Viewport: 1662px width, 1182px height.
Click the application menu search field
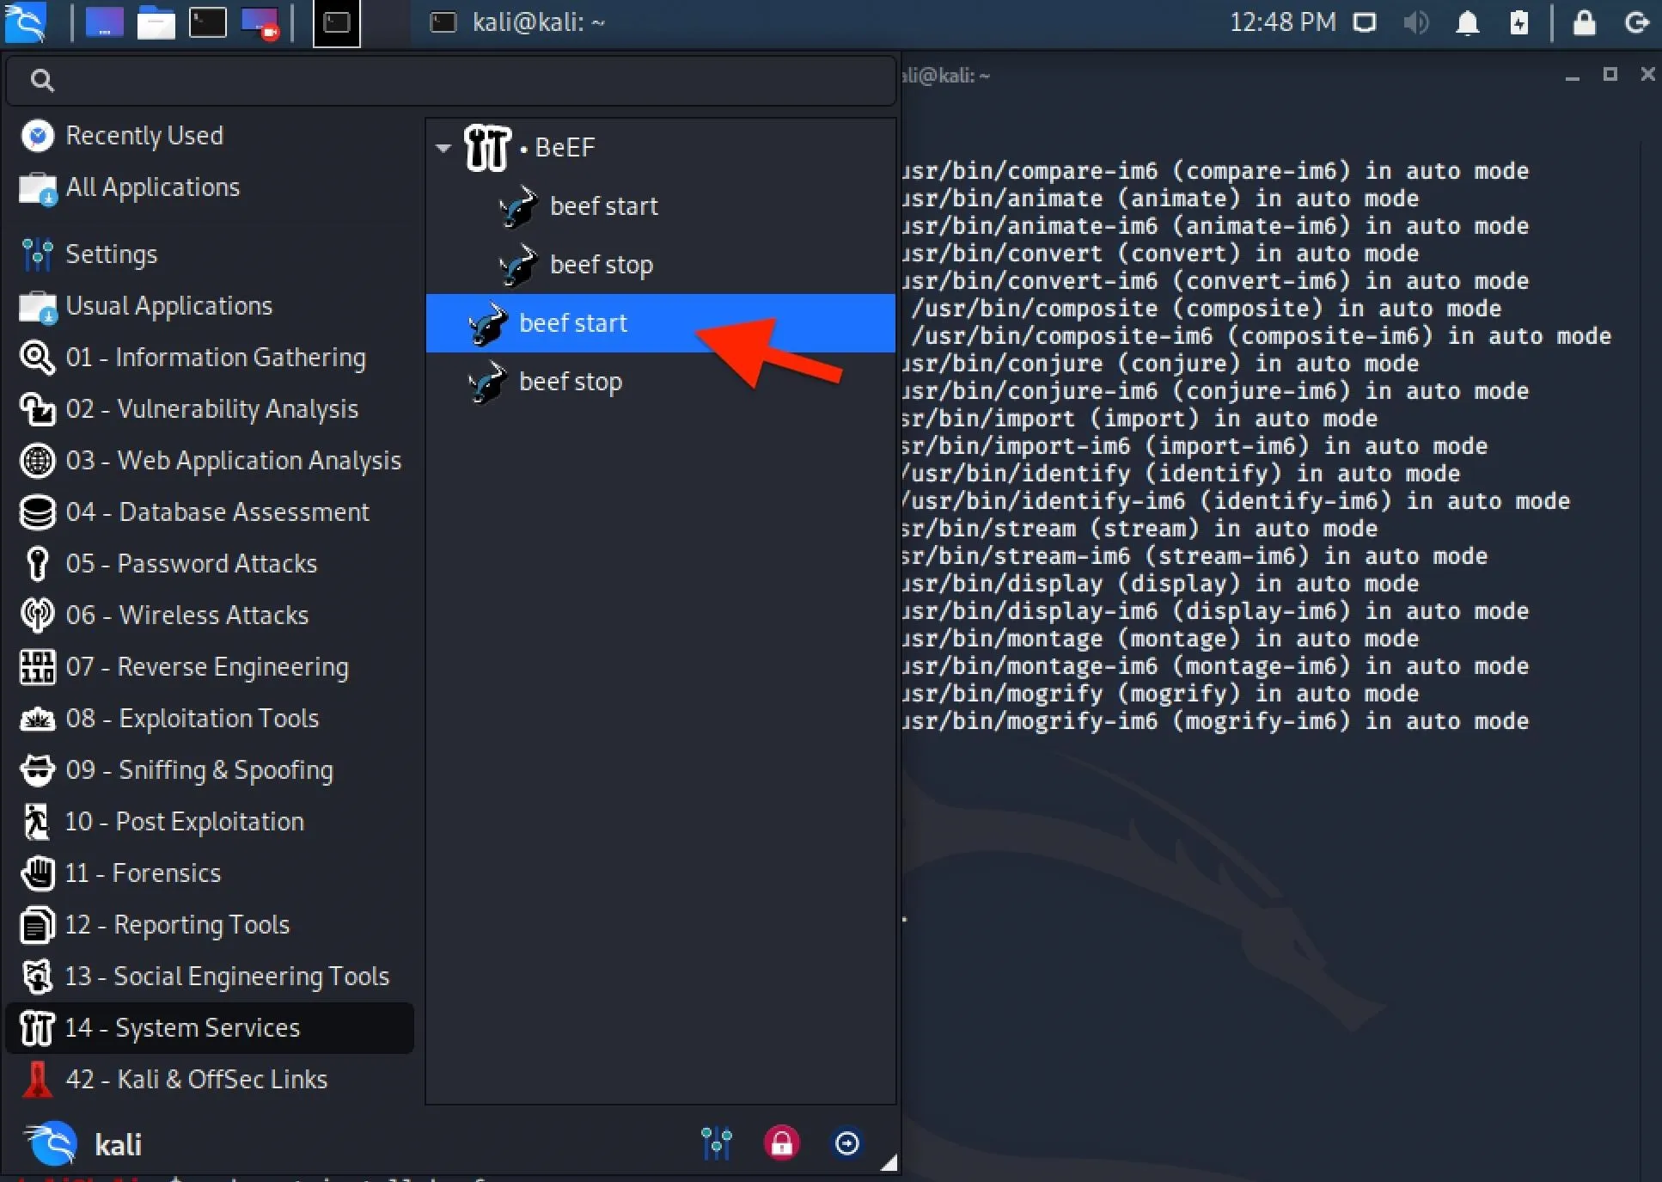(x=451, y=81)
